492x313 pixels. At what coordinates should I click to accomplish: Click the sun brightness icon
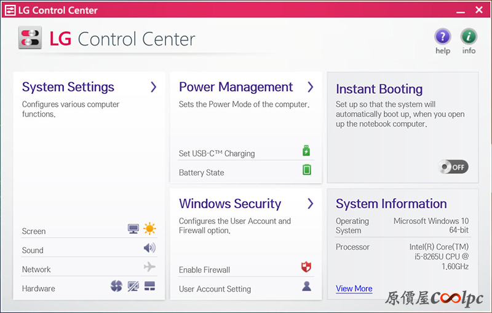149,228
